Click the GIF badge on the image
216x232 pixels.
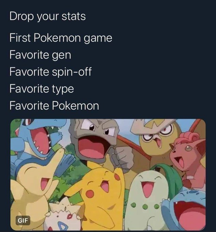pos(23,220)
